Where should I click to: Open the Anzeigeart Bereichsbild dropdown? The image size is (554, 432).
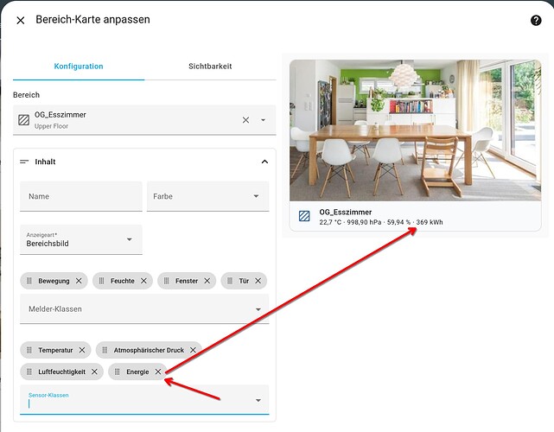click(81, 239)
